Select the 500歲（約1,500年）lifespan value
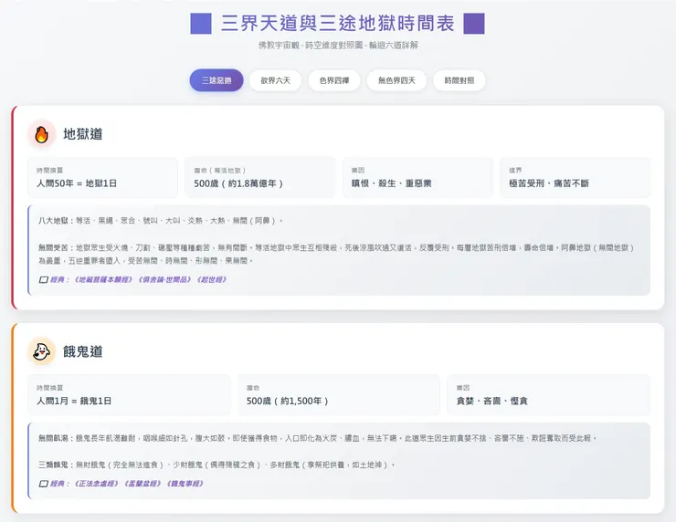Viewport: 676px width, 522px height. click(x=288, y=401)
